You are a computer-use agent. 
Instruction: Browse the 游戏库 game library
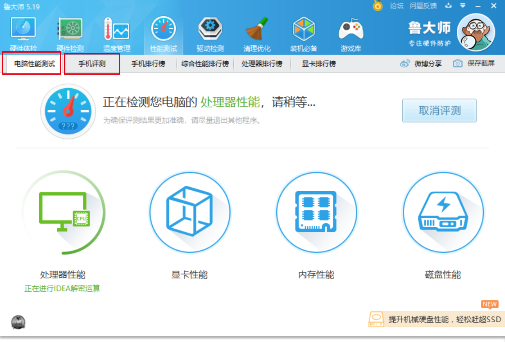click(350, 34)
